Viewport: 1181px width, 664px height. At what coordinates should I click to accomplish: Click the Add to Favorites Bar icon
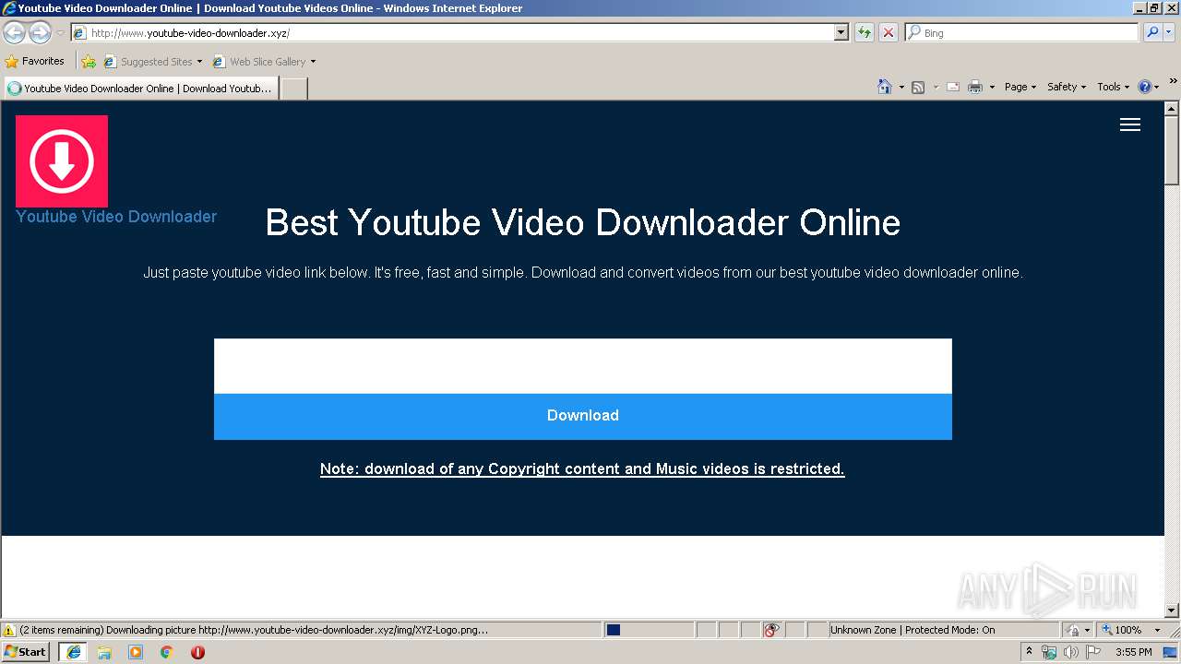[x=89, y=62]
